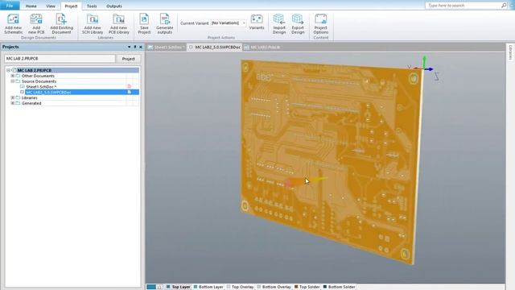
Task: Switch to the MC LAB2 PcbLib document tab
Action: (262, 48)
